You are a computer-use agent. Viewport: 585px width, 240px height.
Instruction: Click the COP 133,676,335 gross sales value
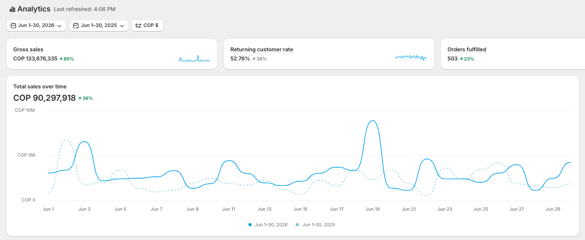click(35, 59)
